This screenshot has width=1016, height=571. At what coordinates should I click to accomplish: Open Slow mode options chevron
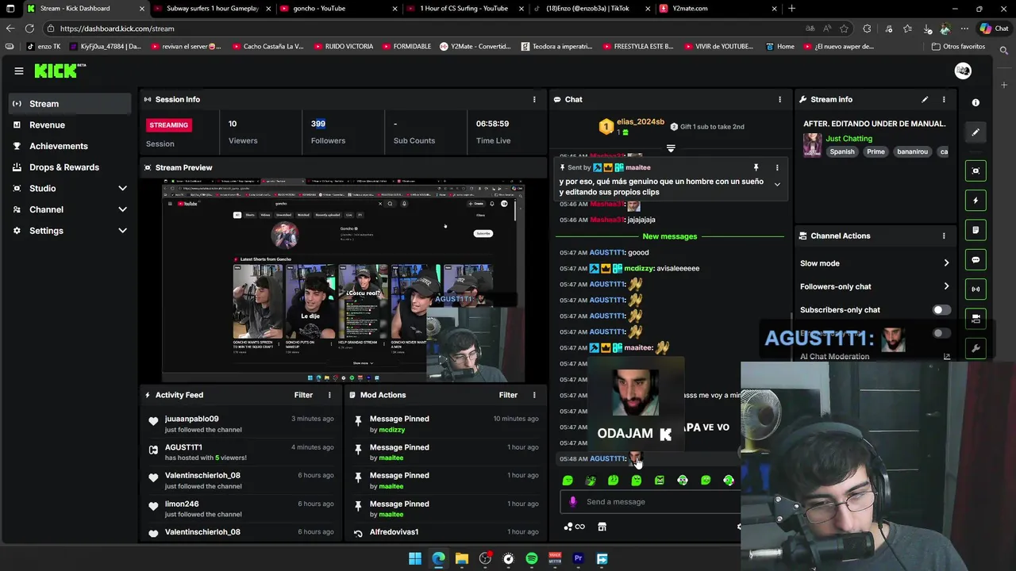pos(946,263)
